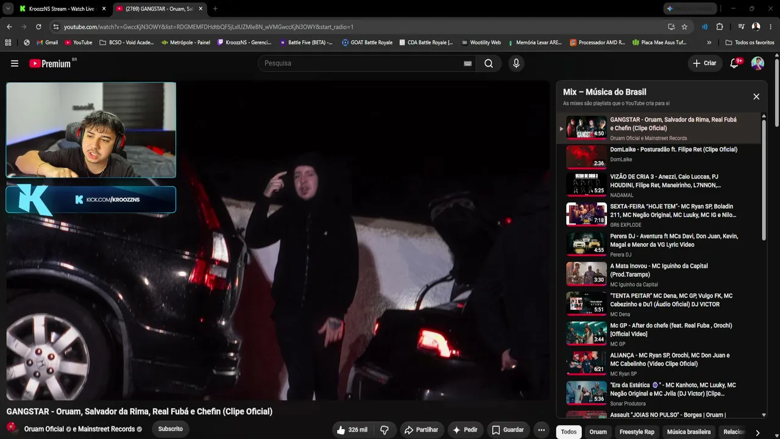Close the KroozzNS Stream tab
The height and width of the screenshot is (439, 780).
pos(104,9)
